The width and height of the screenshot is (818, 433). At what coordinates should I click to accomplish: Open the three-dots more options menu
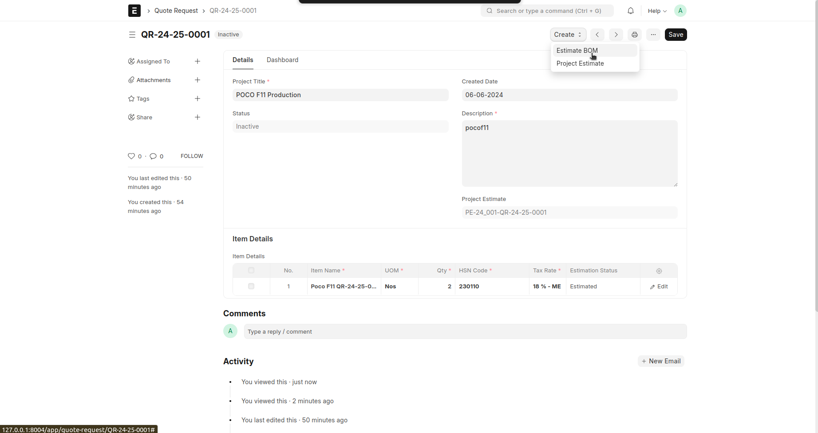tap(653, 35)
